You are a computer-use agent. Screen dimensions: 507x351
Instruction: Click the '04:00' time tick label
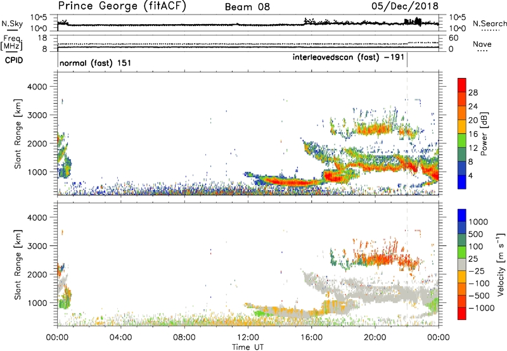tap(121, 338)
